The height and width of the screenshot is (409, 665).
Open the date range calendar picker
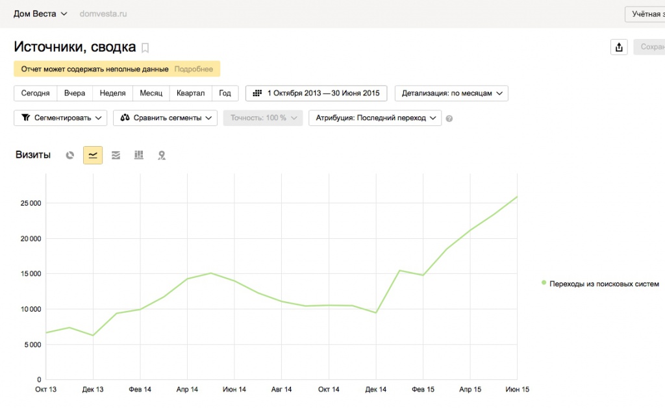pyautogui.click(x=316, y=93)
